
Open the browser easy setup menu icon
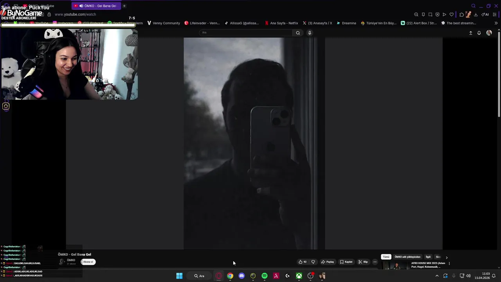[495, 14]
